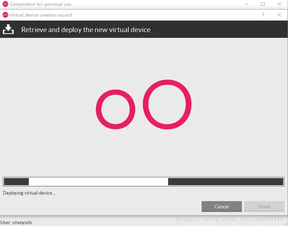Open the wizard help question mark

pyautogui.click(x=263, y=15)
